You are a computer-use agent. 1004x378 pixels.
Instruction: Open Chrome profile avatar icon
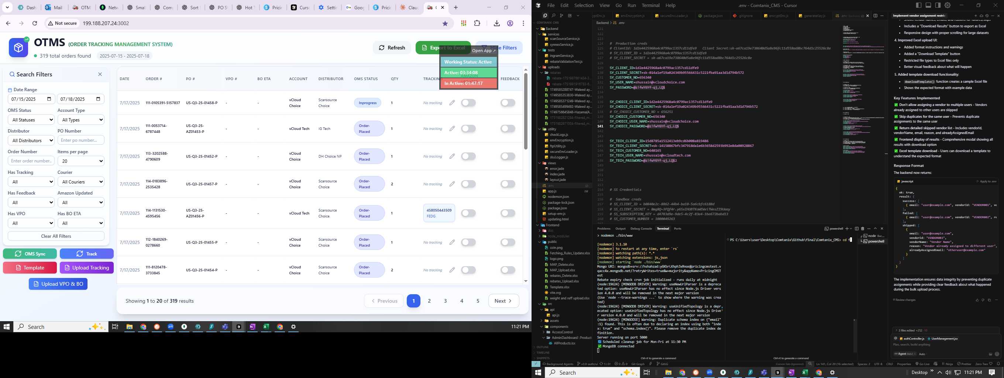click(x=510, y=23)
